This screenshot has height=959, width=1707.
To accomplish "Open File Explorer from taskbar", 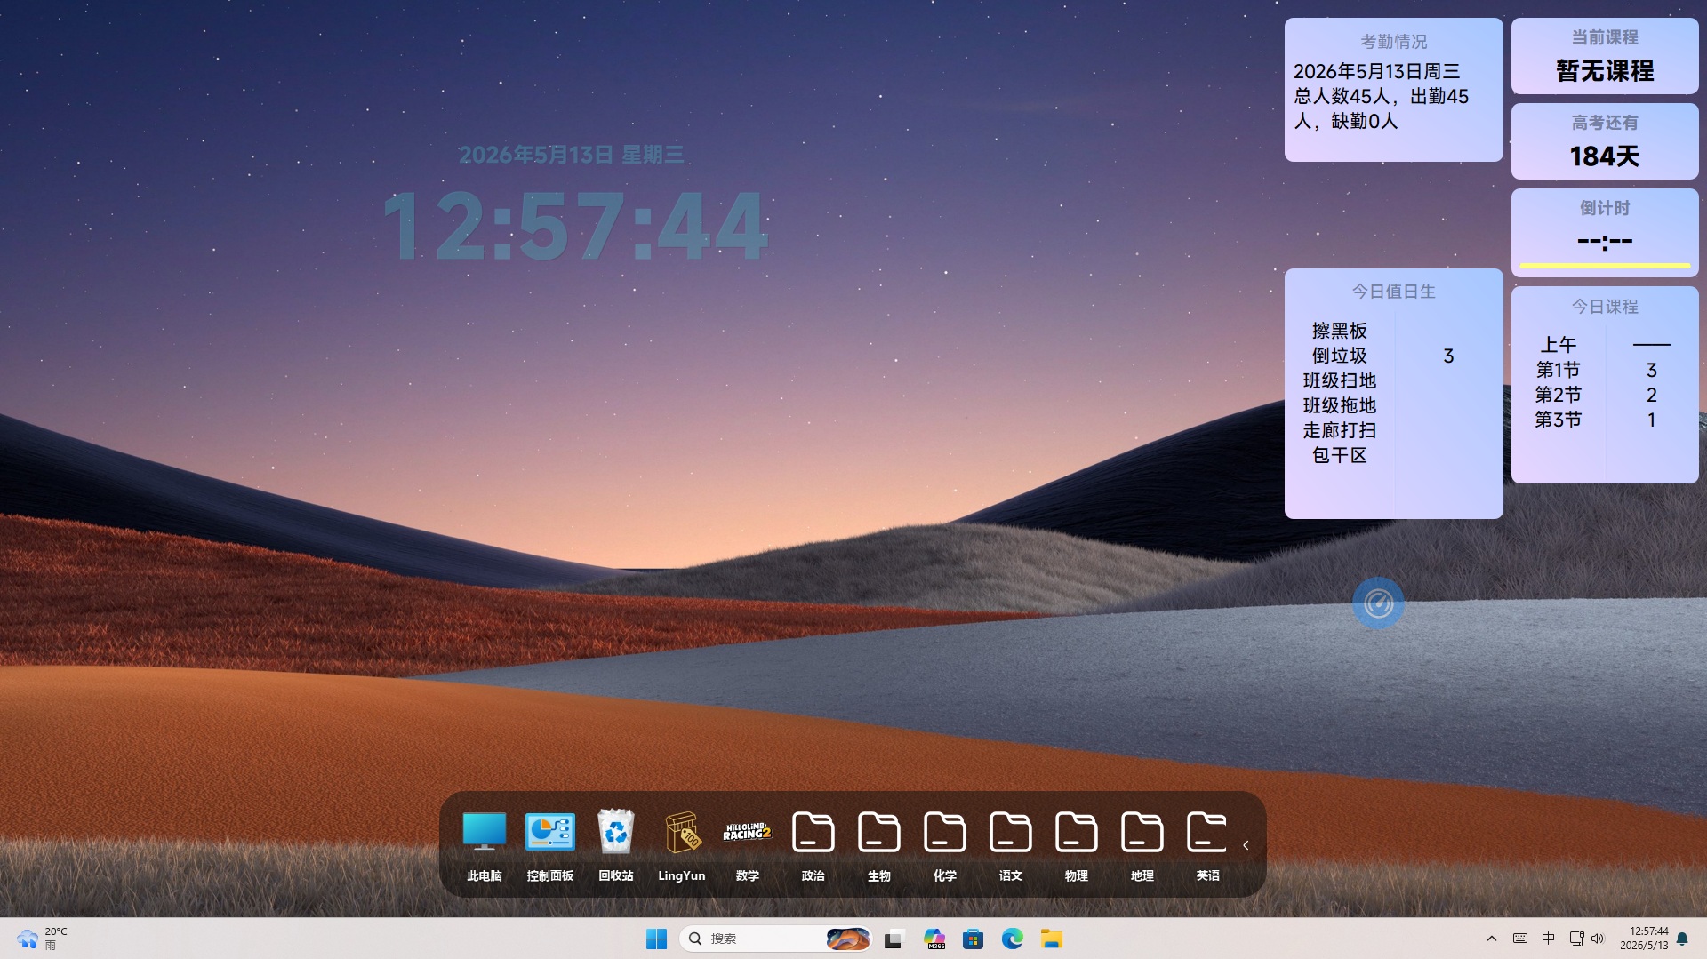I will [x=1052, y=939].
